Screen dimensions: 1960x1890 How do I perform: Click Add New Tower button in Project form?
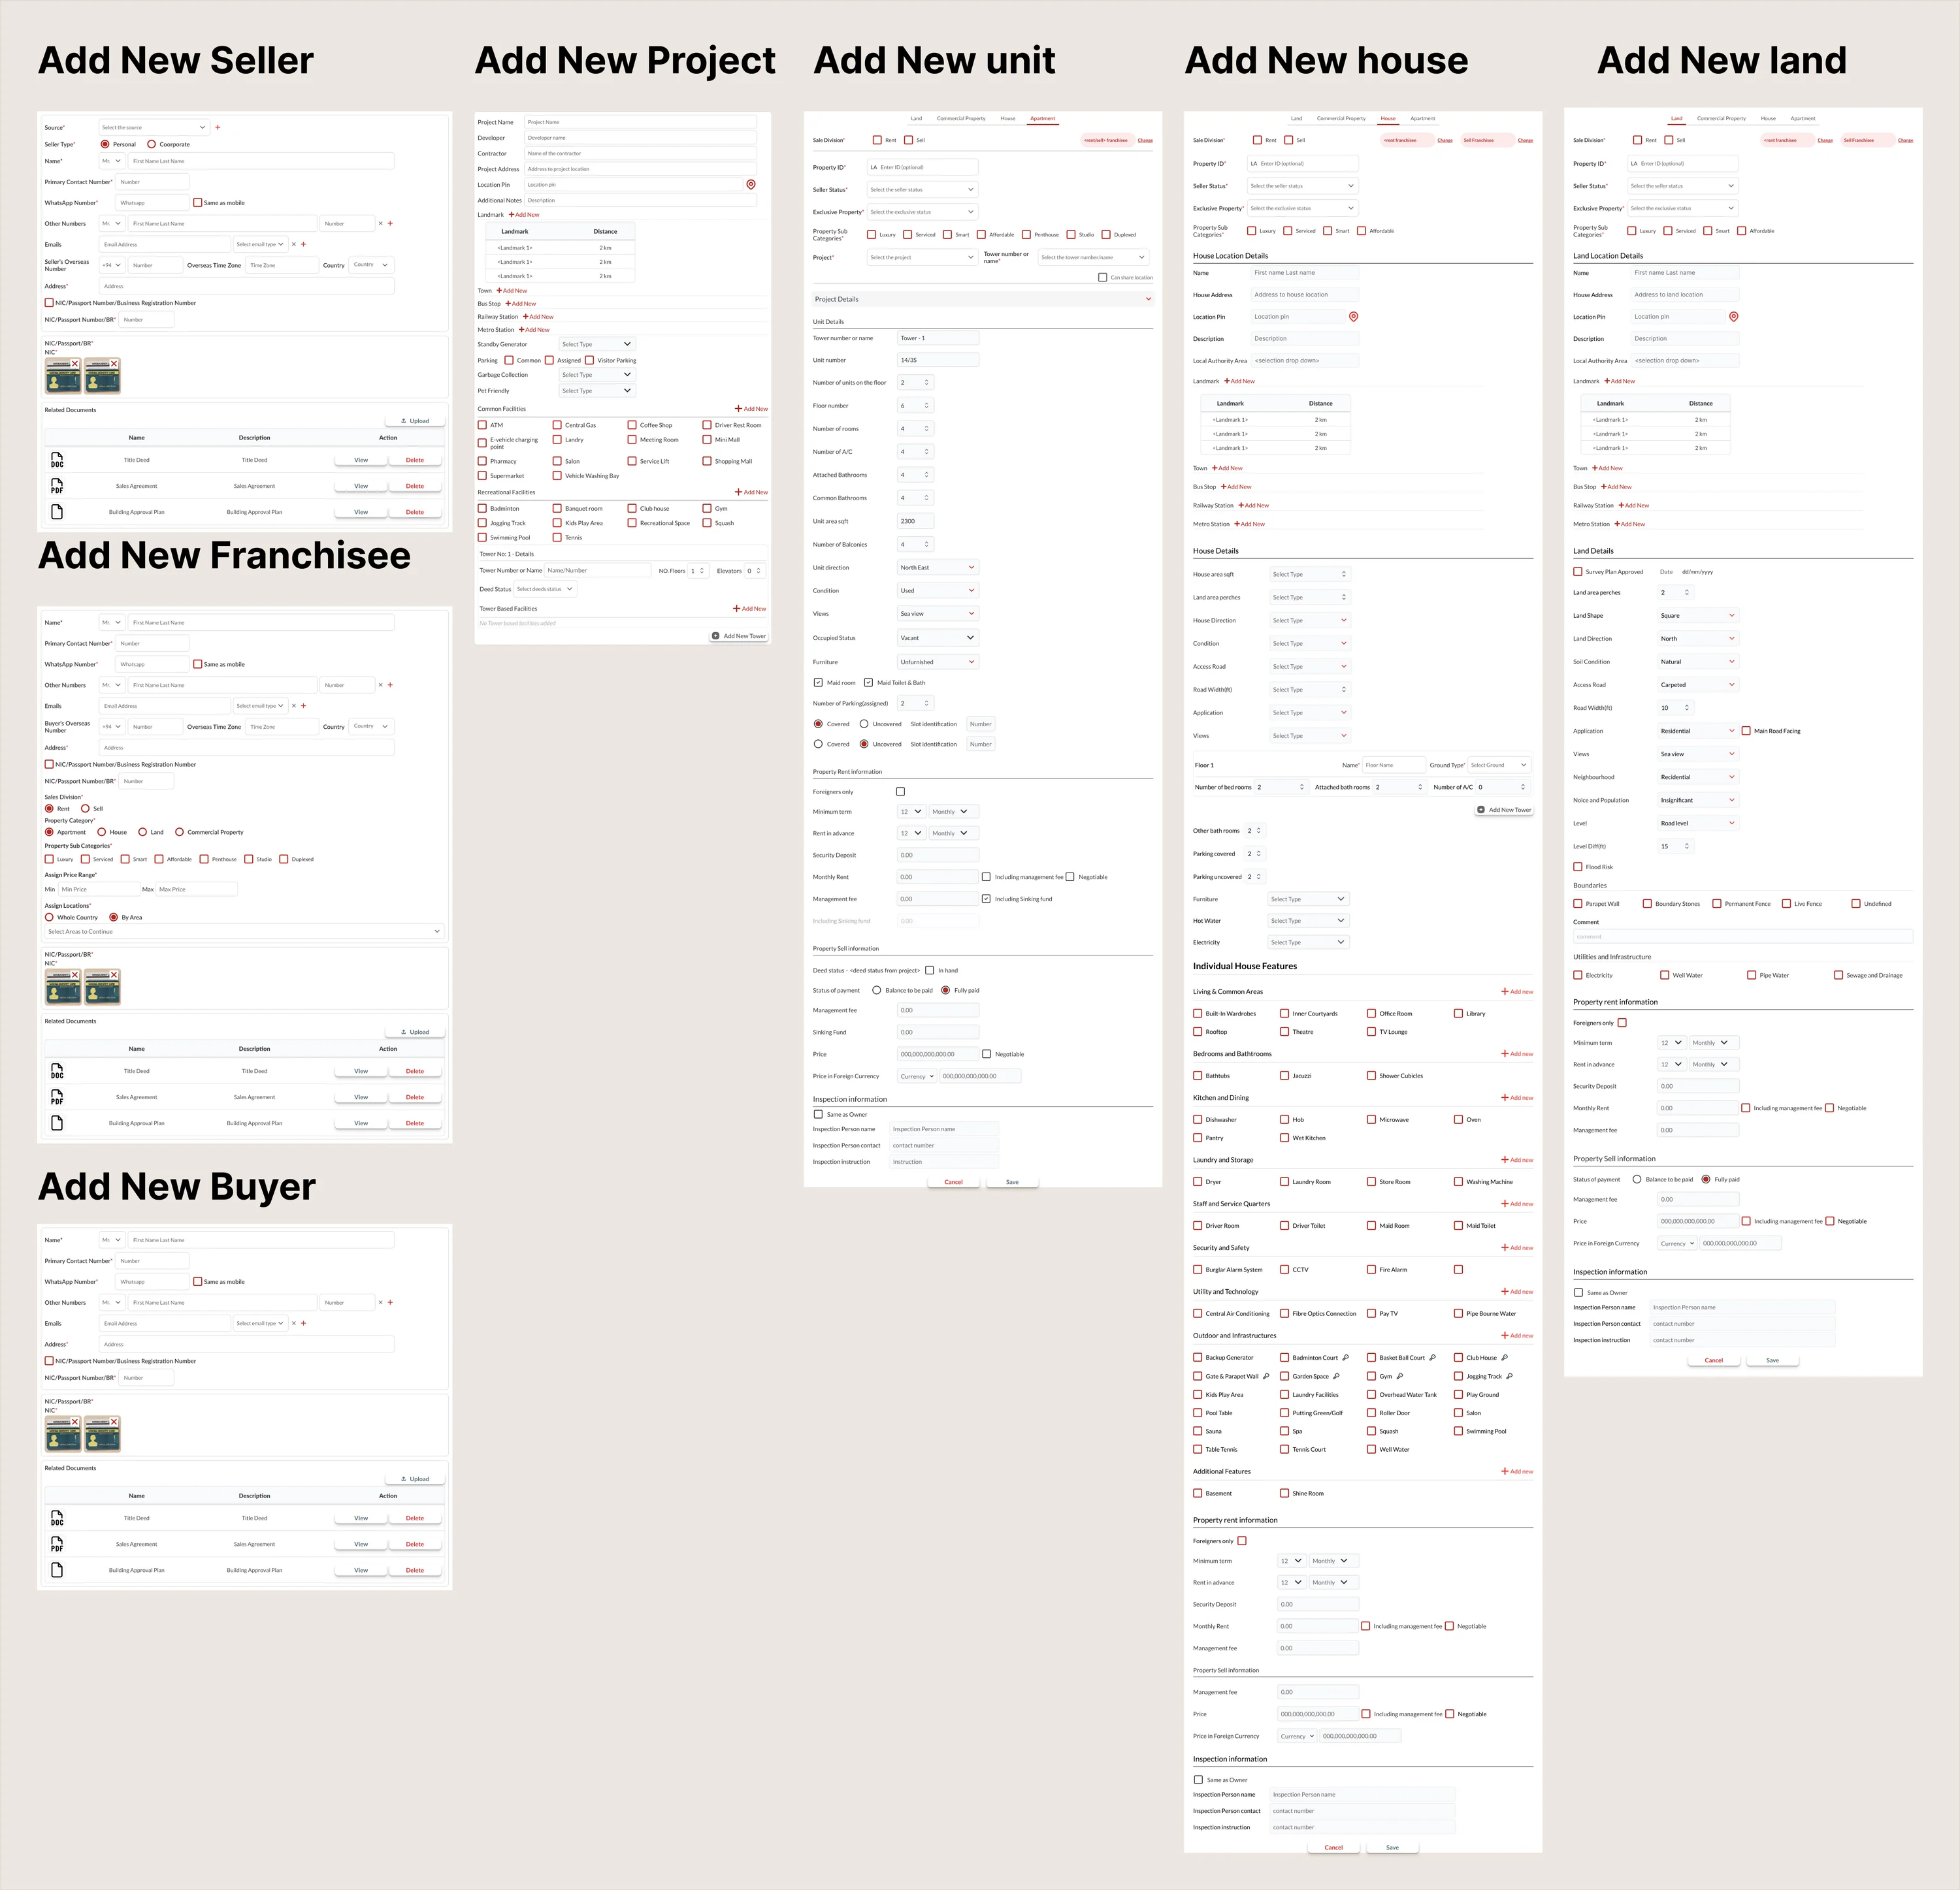tap(739, 635)
